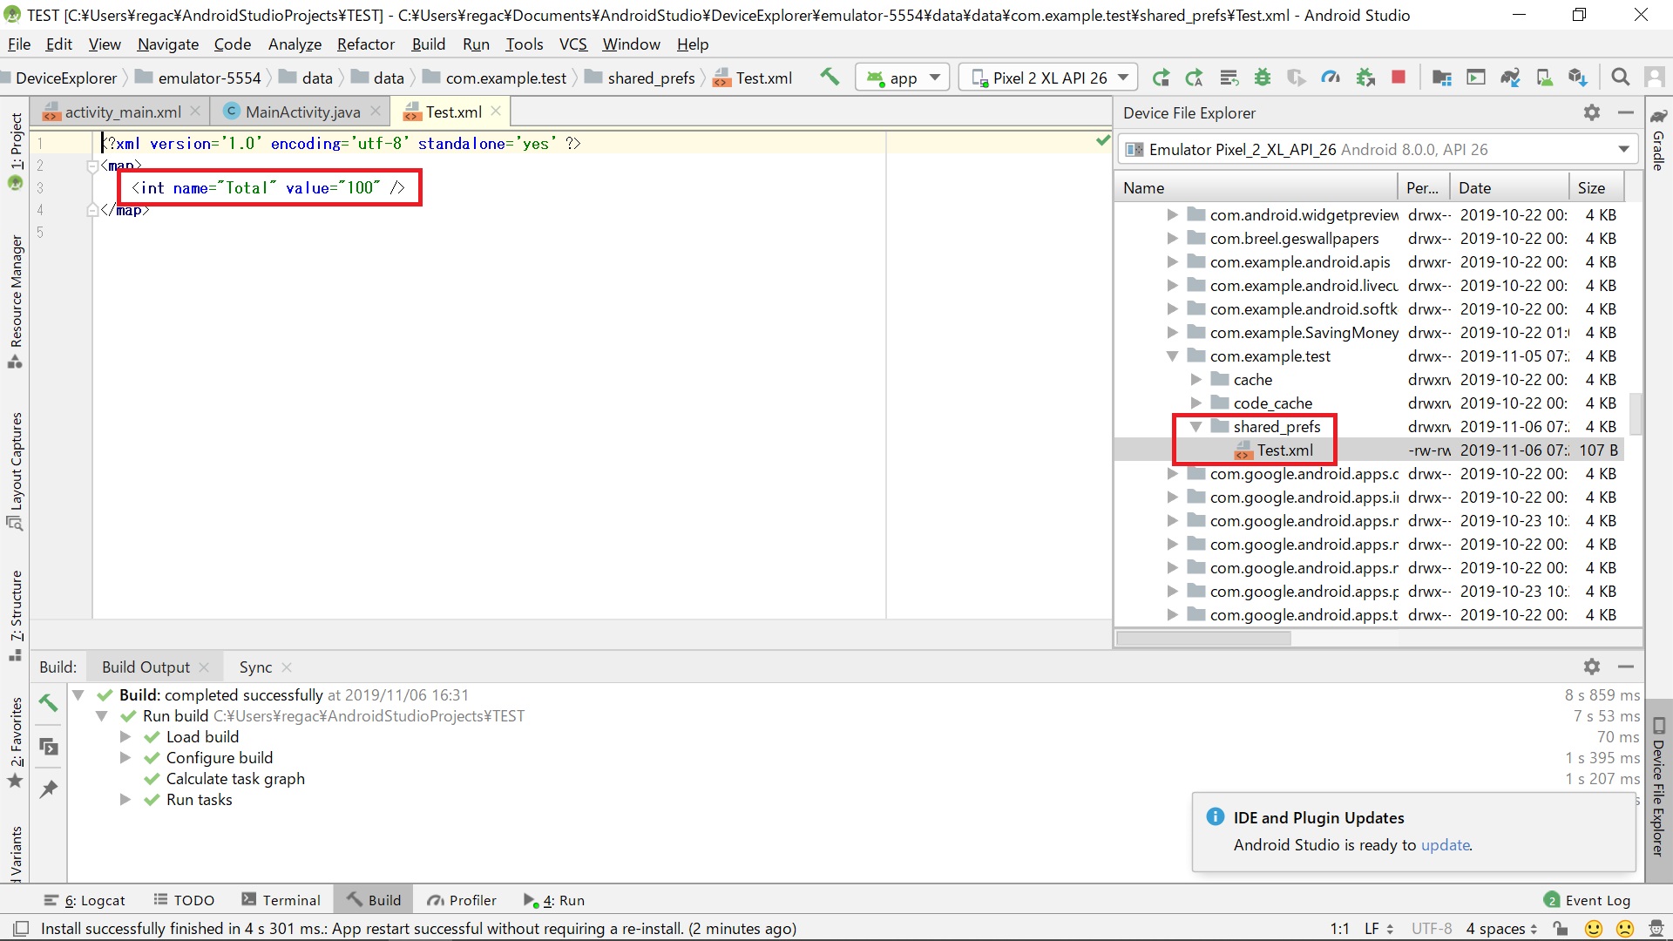Toggle the read-only lock icon in status bar
The width and height of the screenshot is (1673, 941).
click(1561, 929)
